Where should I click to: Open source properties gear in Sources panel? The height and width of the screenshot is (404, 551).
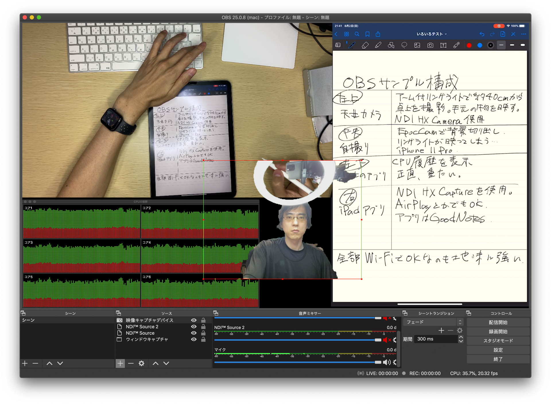click(x=141, y=363)
